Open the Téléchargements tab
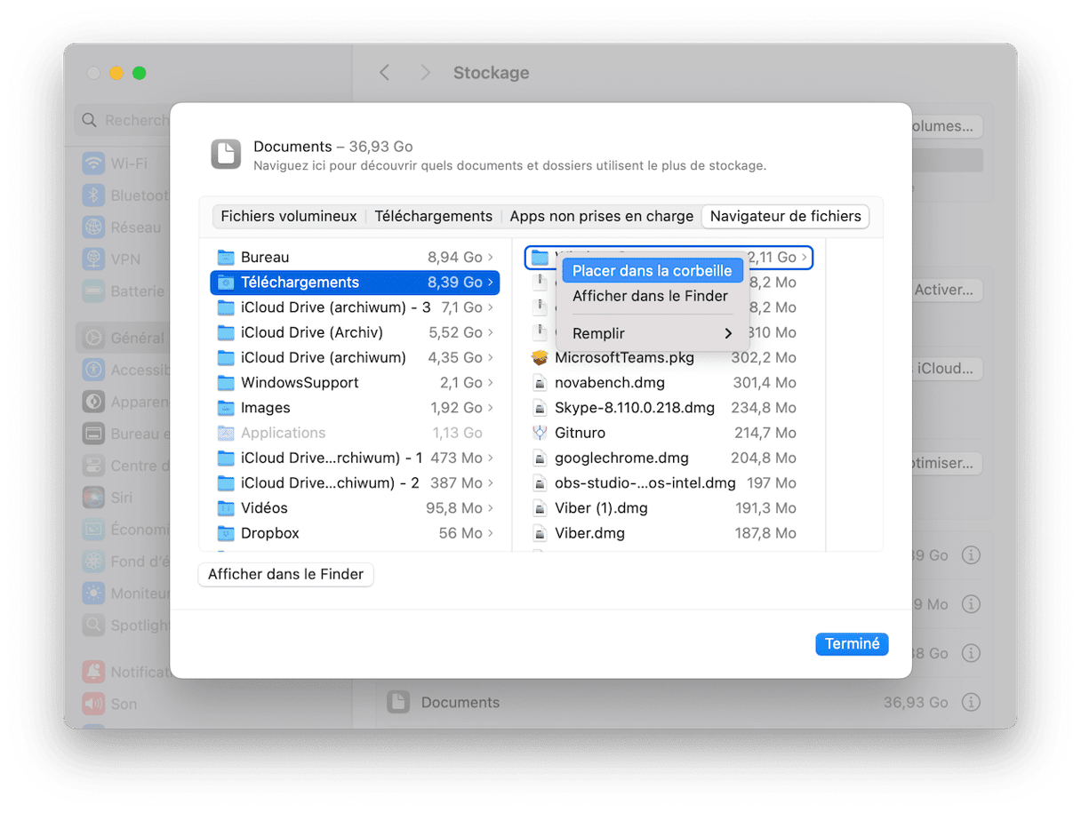This screenshot has height=813, width=1081. point(433,216)
